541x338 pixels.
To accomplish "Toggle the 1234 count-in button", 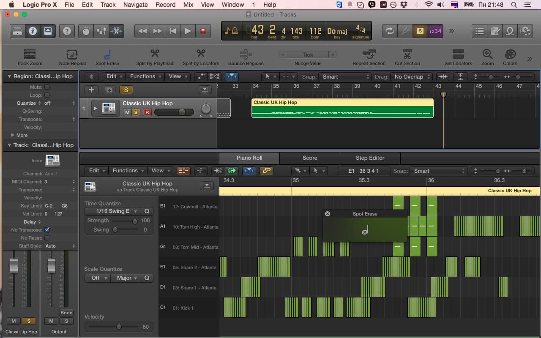I will pos(435,31).
